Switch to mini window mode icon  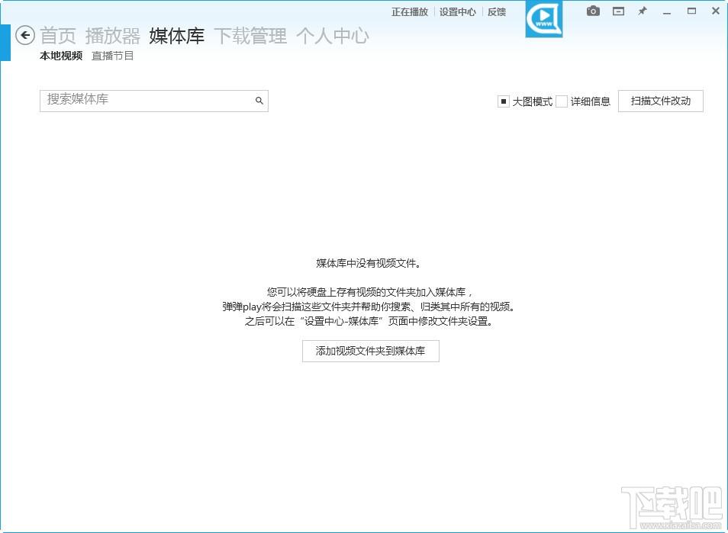pos(618,11)
